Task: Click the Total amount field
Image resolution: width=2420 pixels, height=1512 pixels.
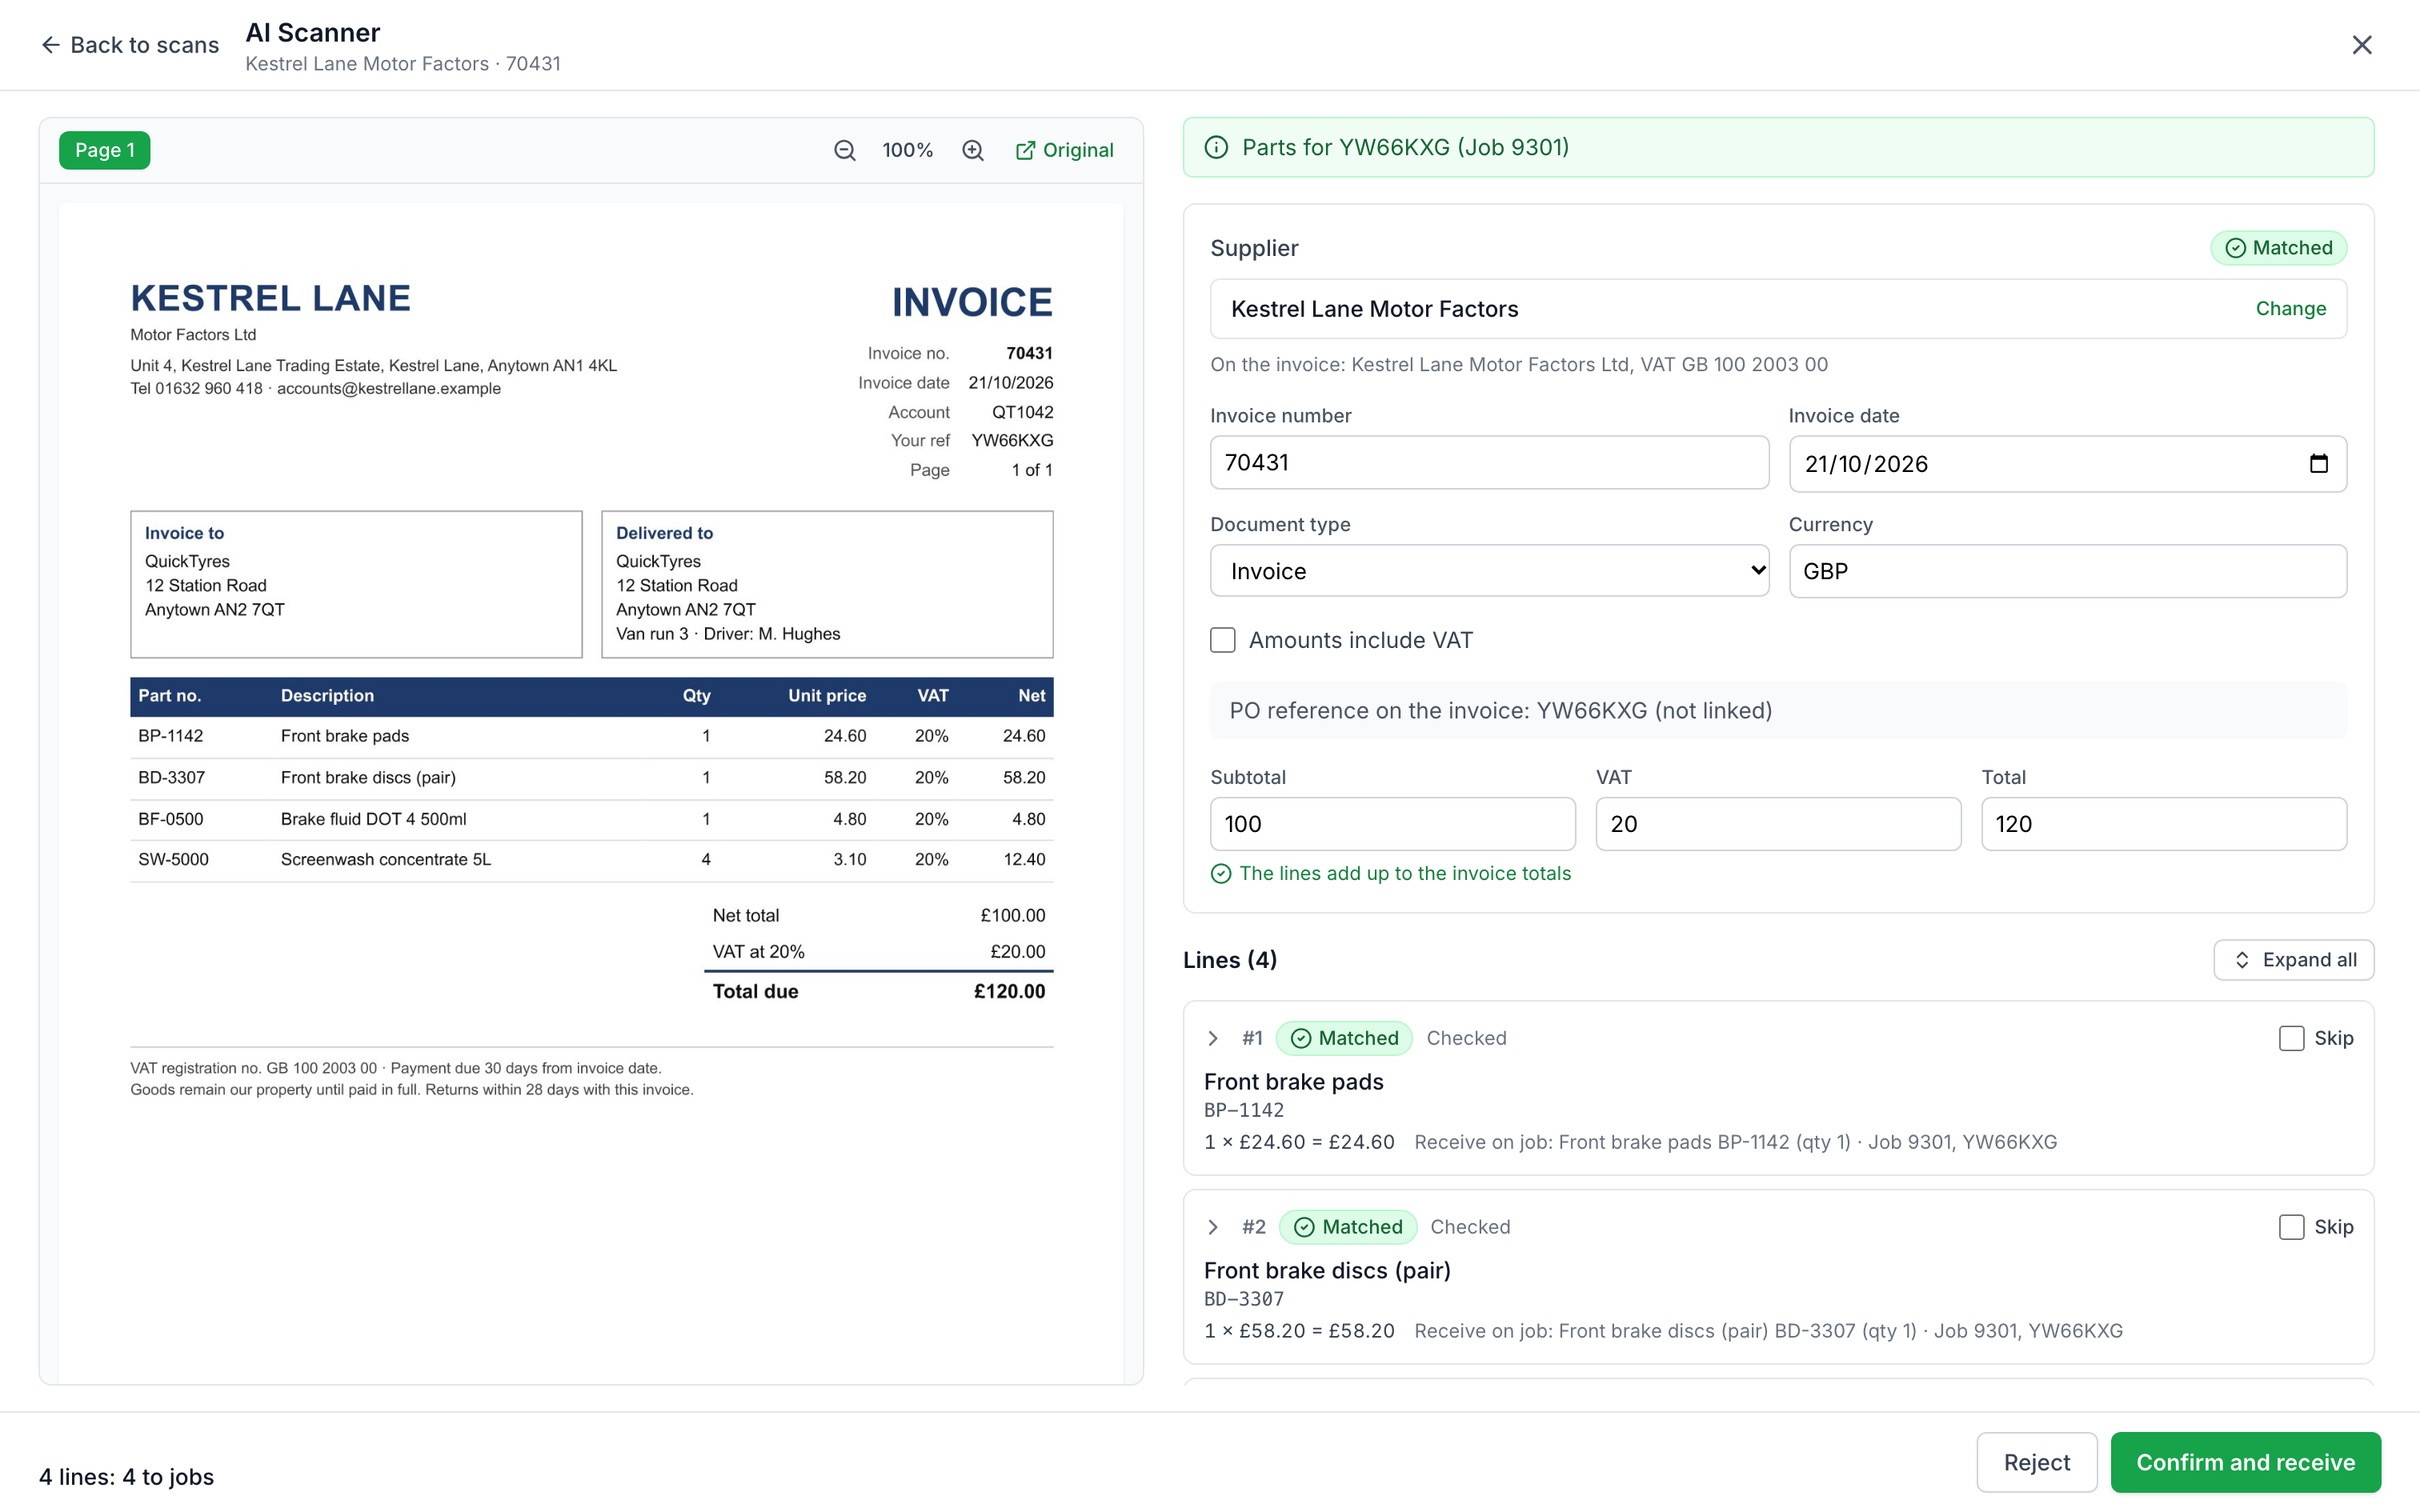Action: click(2164, 824)
